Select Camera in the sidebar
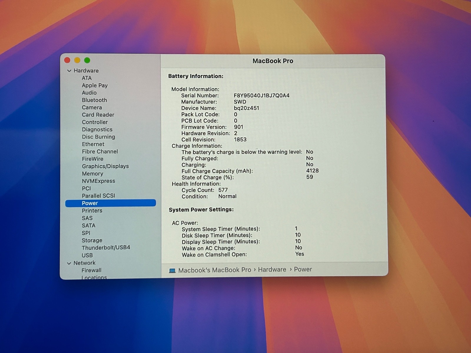This screenshot has height=353, width=471. tap(92, 107)
